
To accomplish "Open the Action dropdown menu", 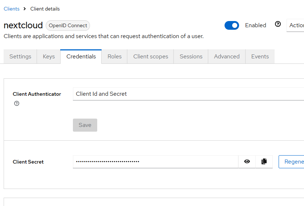I will click(295, 25).
